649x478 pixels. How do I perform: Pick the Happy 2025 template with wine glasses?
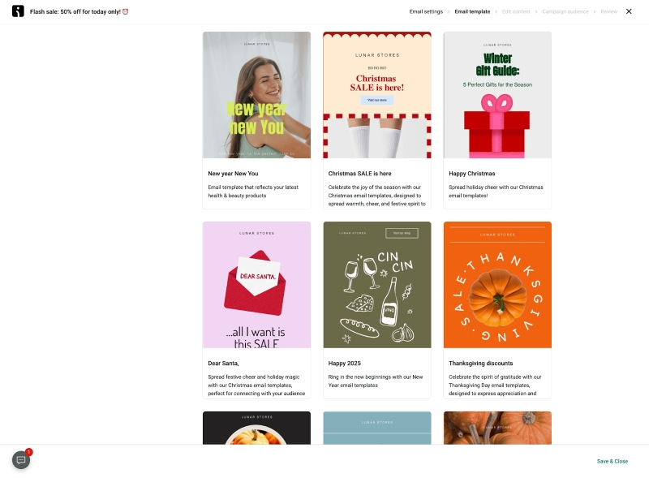click(376, 285)
